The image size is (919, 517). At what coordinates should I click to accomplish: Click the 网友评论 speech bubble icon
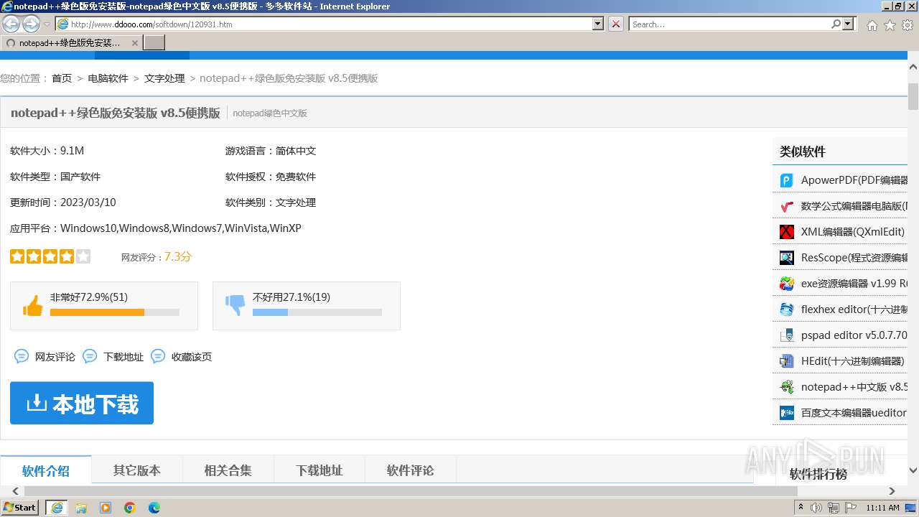pos(22,356)
